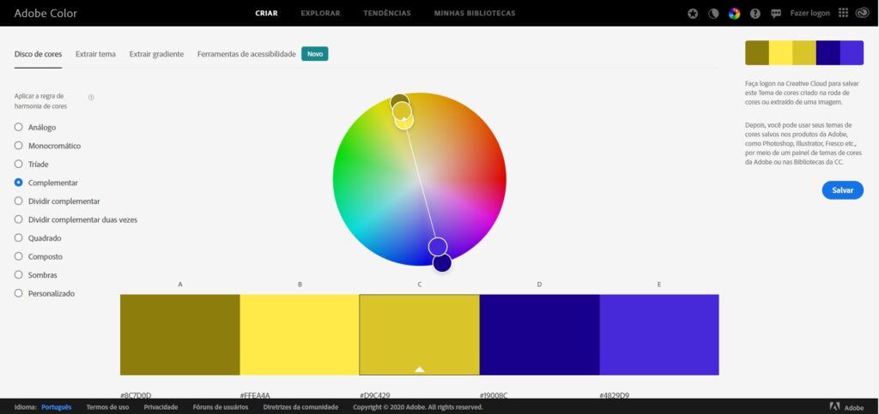
Task: Select the Dividir complementar rule
Action: point(58,201)
